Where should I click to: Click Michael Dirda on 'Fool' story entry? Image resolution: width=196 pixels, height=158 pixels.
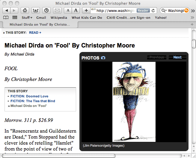[x=28, y=106]
